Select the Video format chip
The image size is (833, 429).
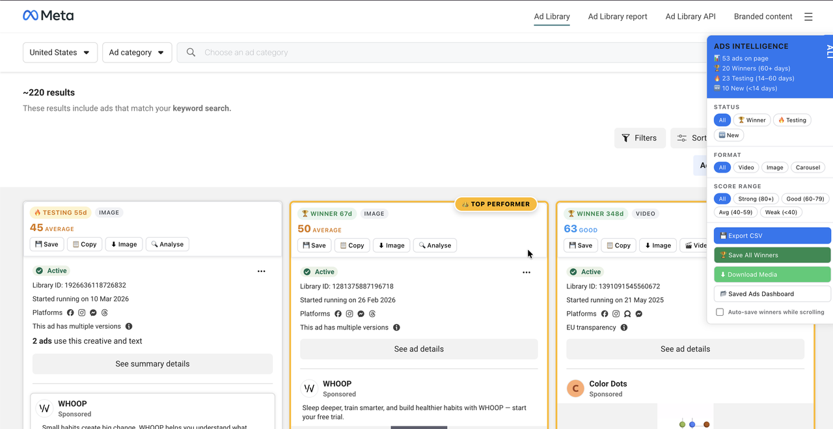[x=746, y=167]
